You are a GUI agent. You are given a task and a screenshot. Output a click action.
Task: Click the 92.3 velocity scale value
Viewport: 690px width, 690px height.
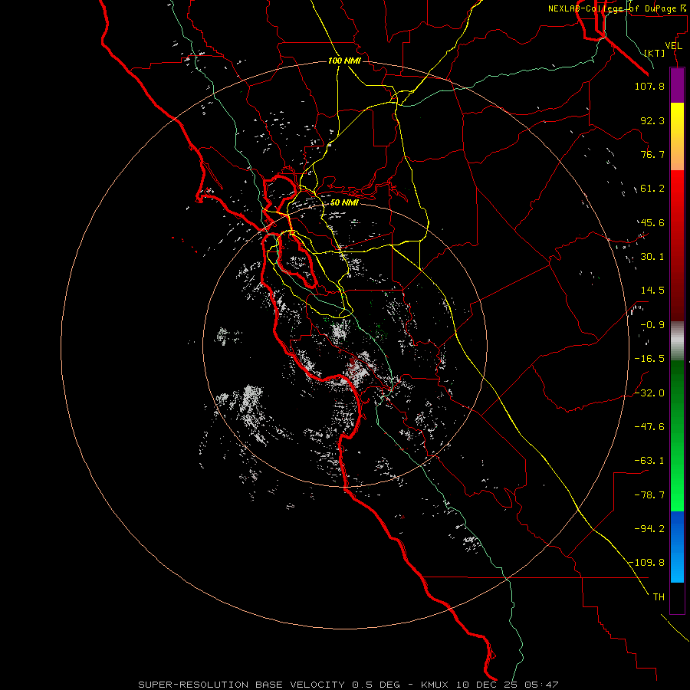click(x=652, y=120)
